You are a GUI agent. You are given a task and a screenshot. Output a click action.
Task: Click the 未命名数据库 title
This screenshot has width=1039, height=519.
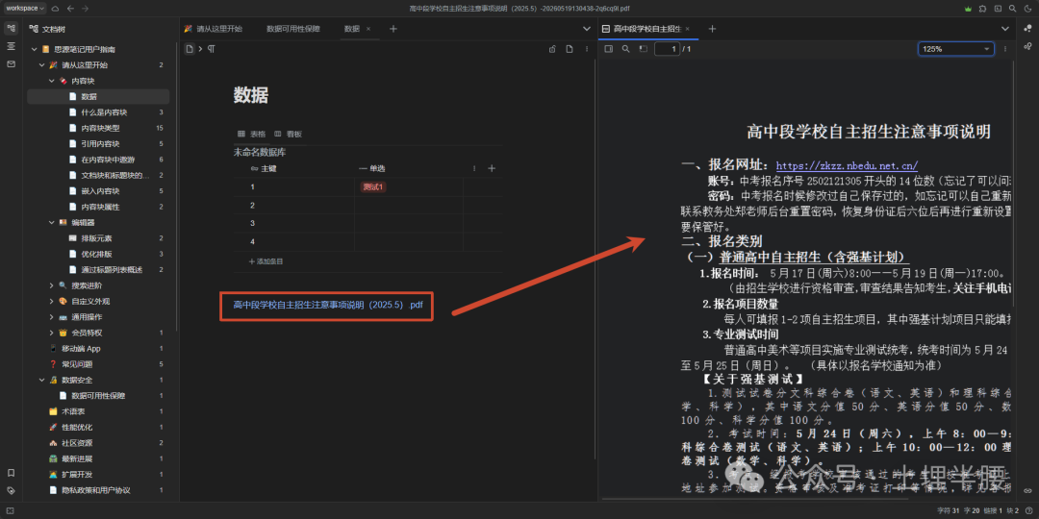point(260,152)
